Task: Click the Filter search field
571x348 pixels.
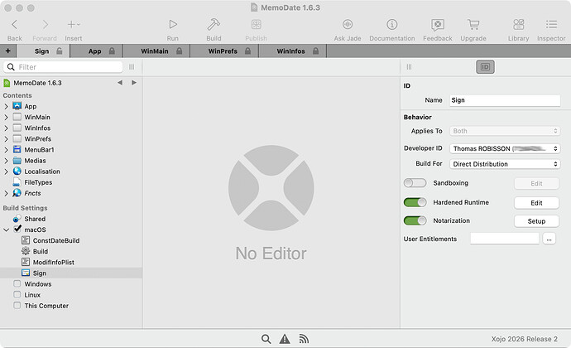Action: [63, 67]
